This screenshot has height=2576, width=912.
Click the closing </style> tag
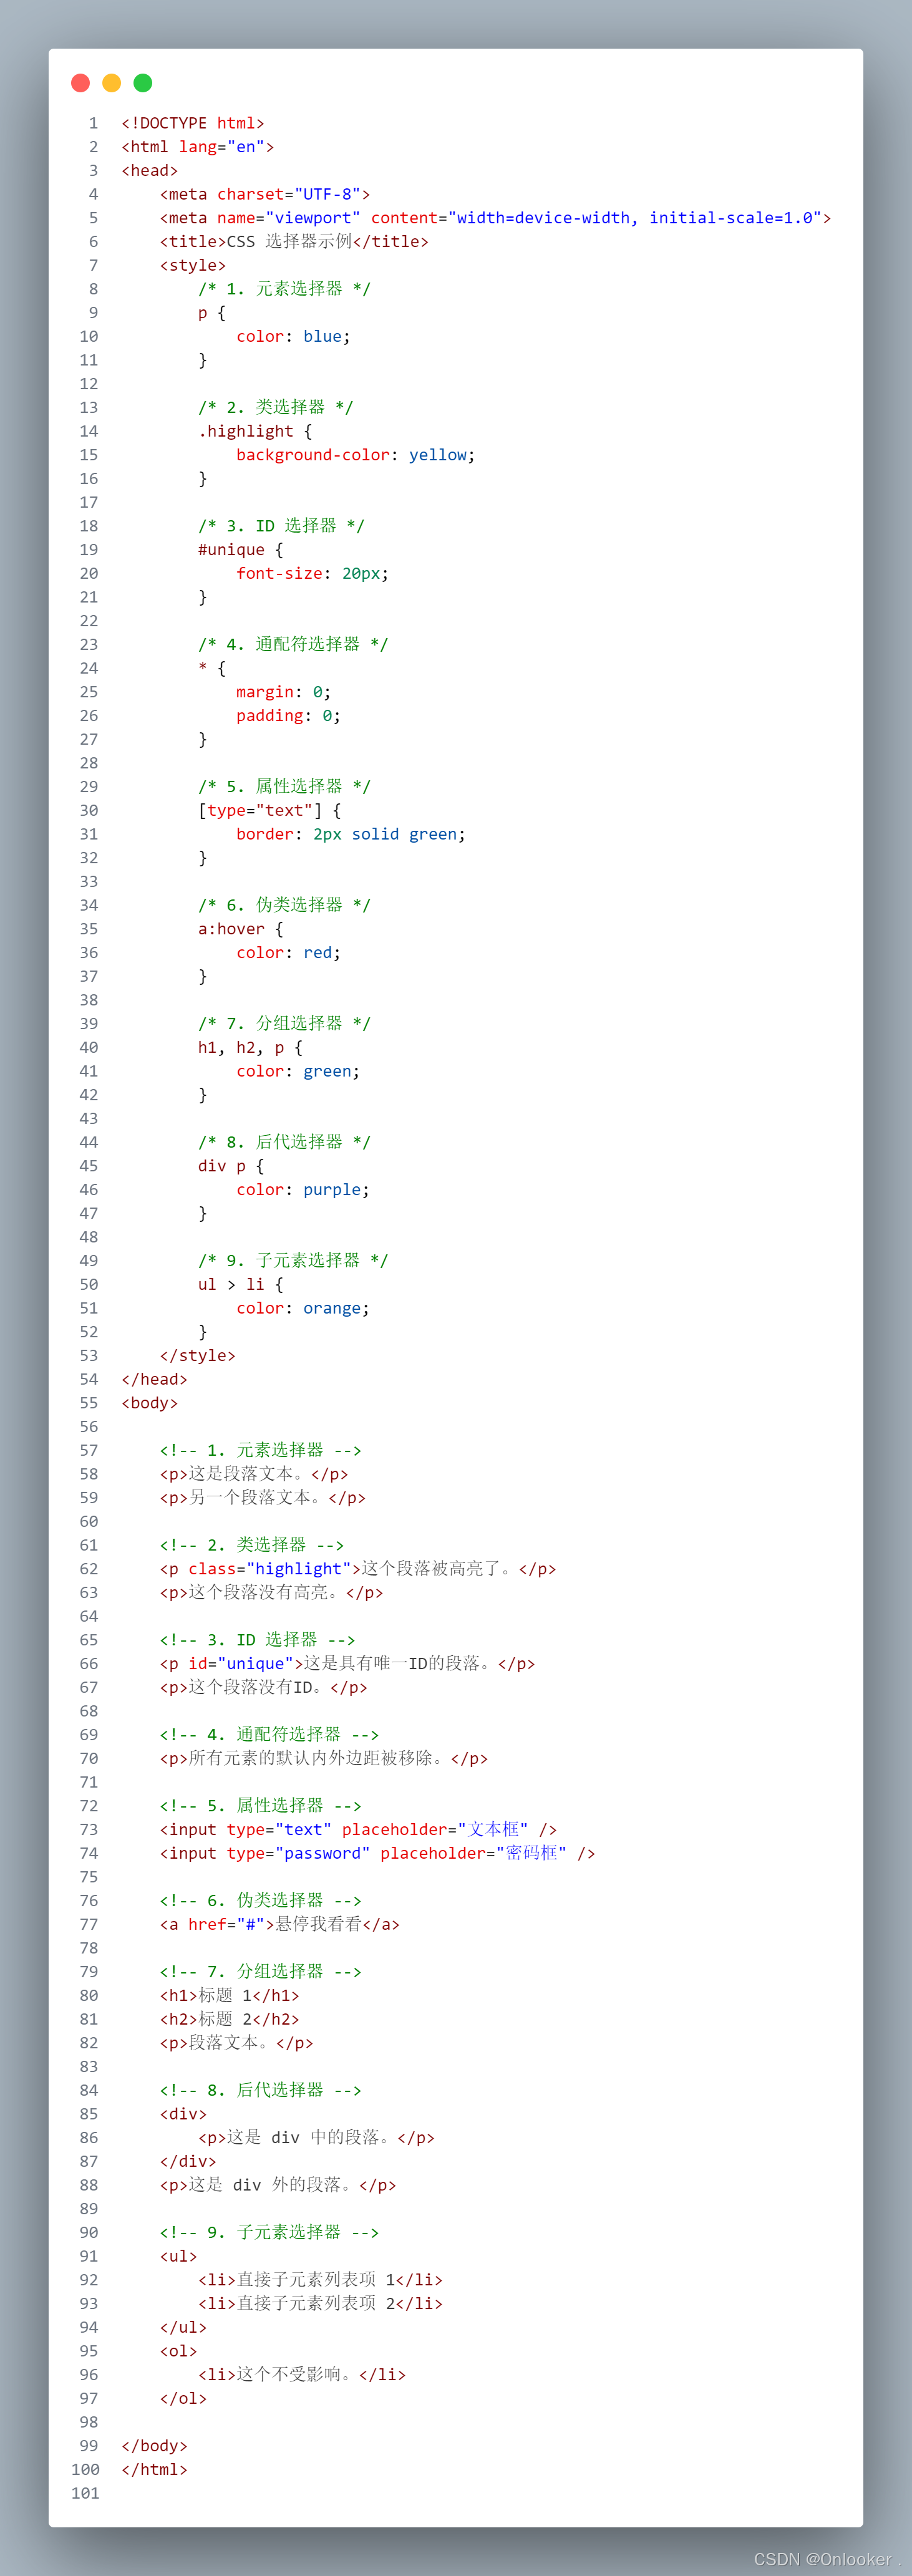pos(198,1356)
